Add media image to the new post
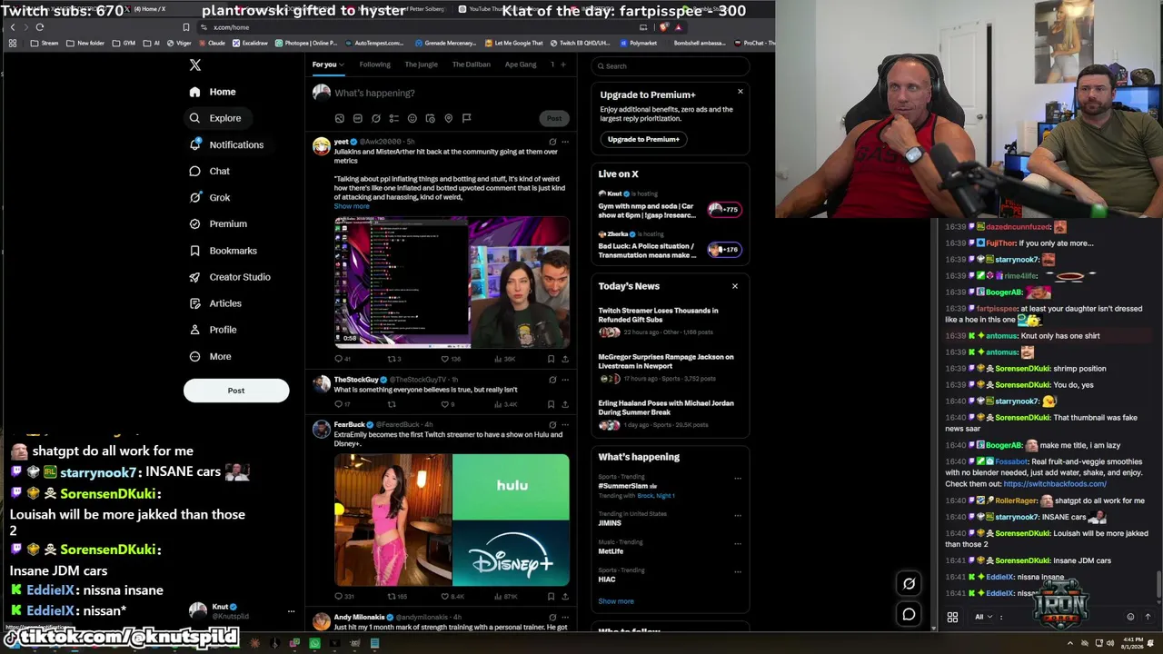 (340, 118)
